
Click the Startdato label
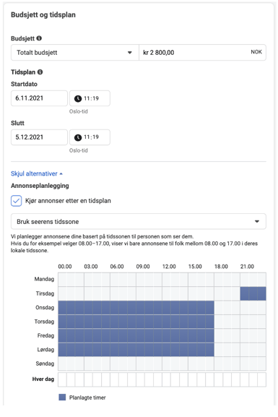(x=24, y=84)
